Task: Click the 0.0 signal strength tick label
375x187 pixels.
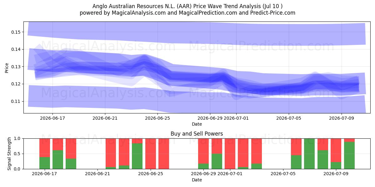Action: coord(18,169)
